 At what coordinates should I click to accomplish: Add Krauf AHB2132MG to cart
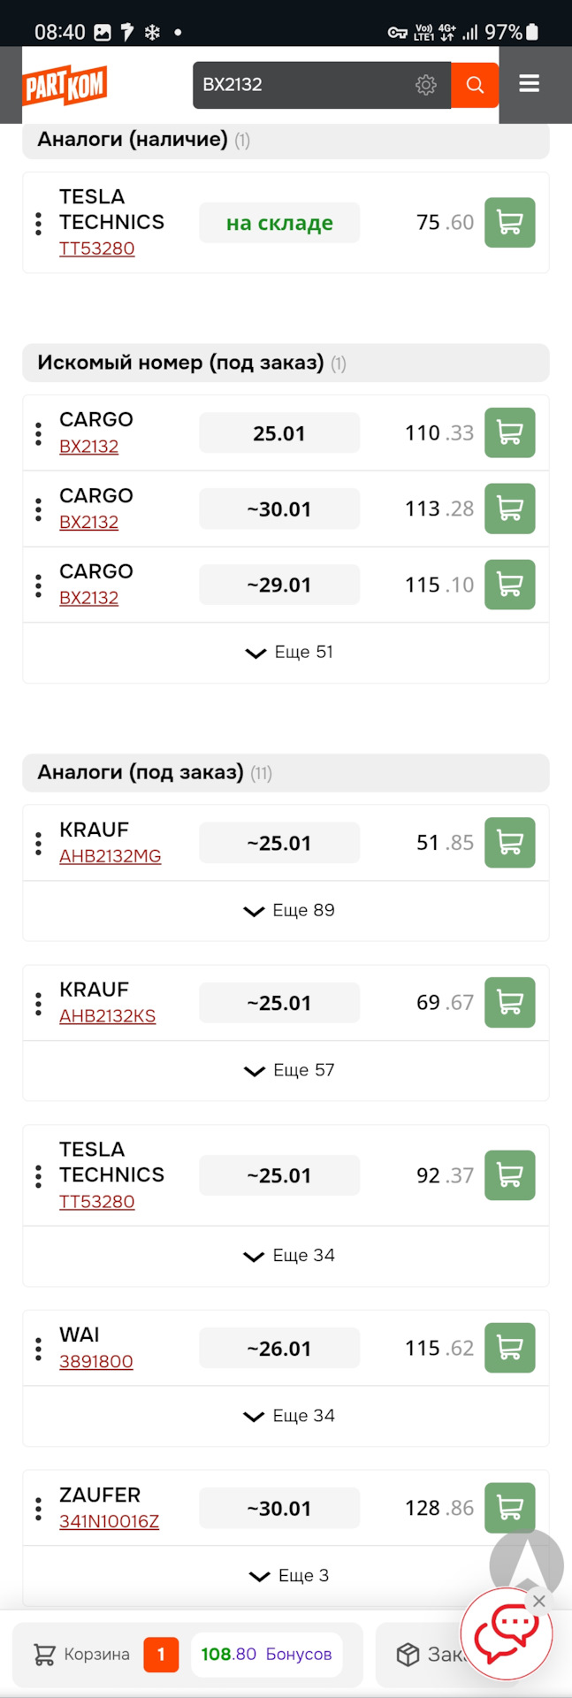[509, 843]
